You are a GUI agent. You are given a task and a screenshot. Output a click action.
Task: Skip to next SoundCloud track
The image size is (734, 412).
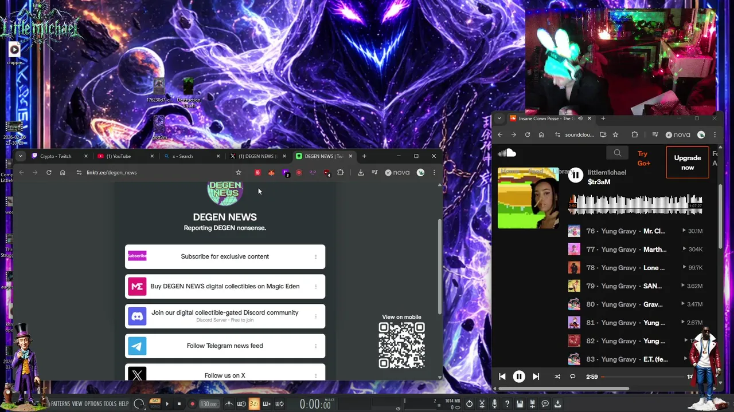[x=536, y=377]
